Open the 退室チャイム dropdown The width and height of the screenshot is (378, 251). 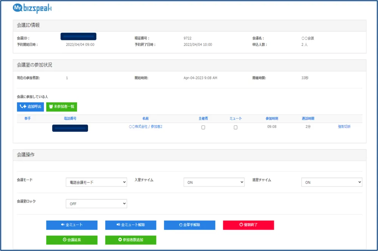coord(332,182)
